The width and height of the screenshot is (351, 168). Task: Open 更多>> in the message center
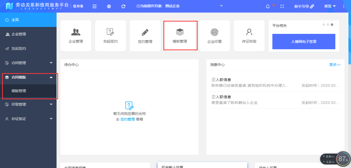(335, 65)
